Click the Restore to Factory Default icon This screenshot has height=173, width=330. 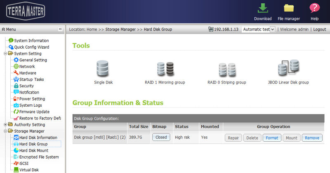tap(16, 118)
